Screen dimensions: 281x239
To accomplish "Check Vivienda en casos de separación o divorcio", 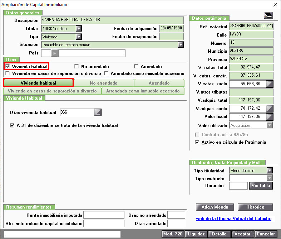I will 8,73.
